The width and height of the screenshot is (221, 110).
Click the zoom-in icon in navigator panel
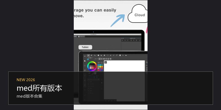click(122, 40)
